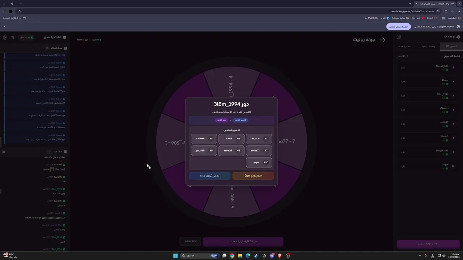The height and width of the screenshot is (260, 463).
Task: Open a new Chrome tab
Action: (x=410, y=4)
